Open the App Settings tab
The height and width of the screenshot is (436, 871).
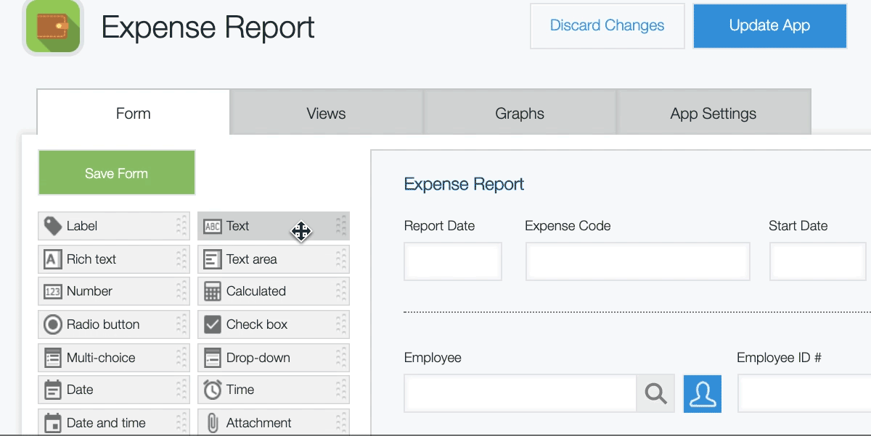point(713,114)
